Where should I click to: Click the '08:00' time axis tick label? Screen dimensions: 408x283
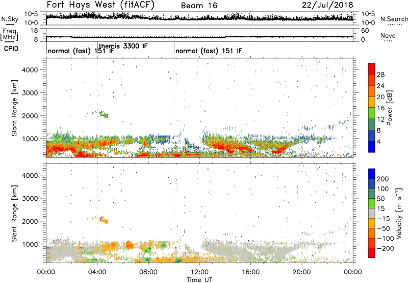148,272
